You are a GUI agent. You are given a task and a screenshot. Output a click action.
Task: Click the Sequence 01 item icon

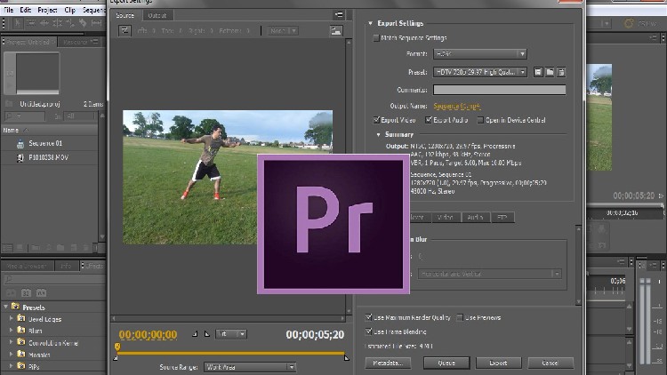pyautogui.click(x=20, y=144)
